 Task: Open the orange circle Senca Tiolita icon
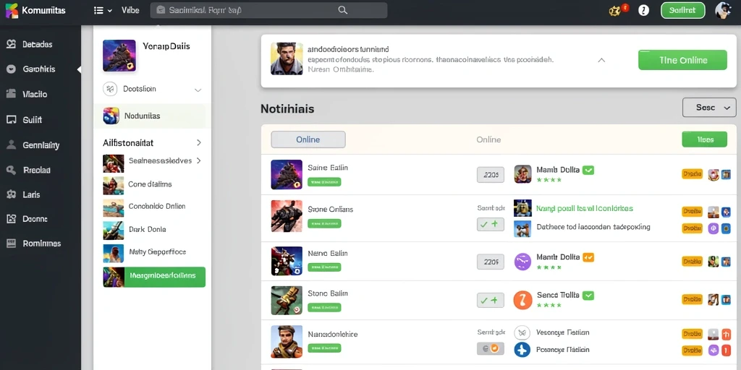tap(522, 300)
